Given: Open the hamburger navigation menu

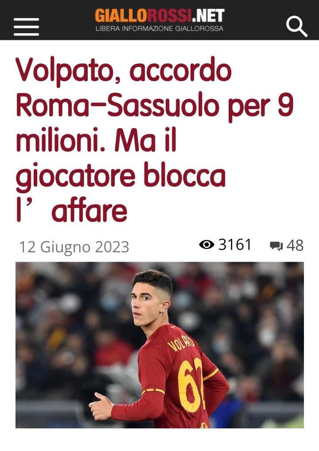Looking at the screenshot, I should [x=26, y=27].
